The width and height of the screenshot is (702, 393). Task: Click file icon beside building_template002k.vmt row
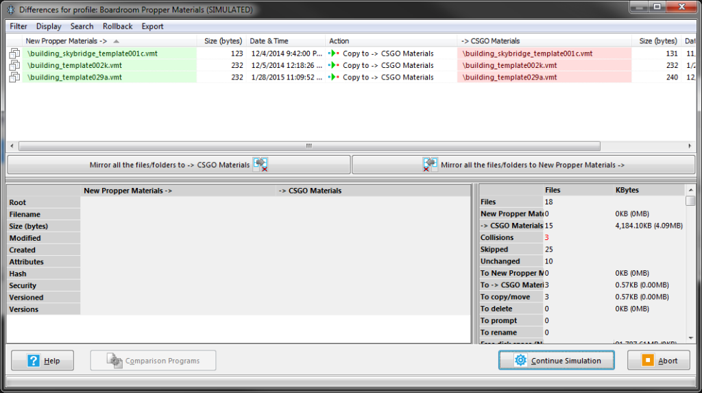click(14, 65)
